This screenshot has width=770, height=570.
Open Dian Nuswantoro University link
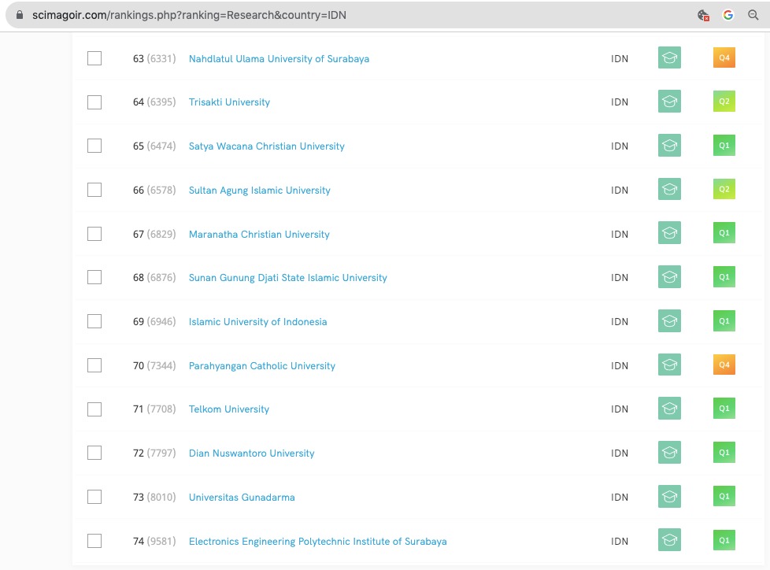[251, 453]
